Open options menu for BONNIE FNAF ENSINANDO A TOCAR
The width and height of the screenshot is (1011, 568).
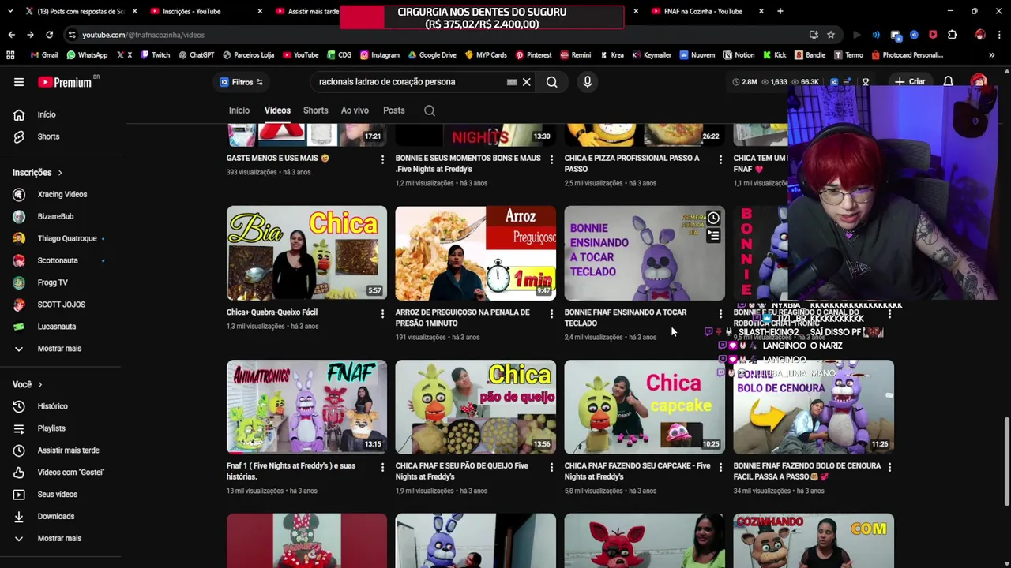point(720,314)
